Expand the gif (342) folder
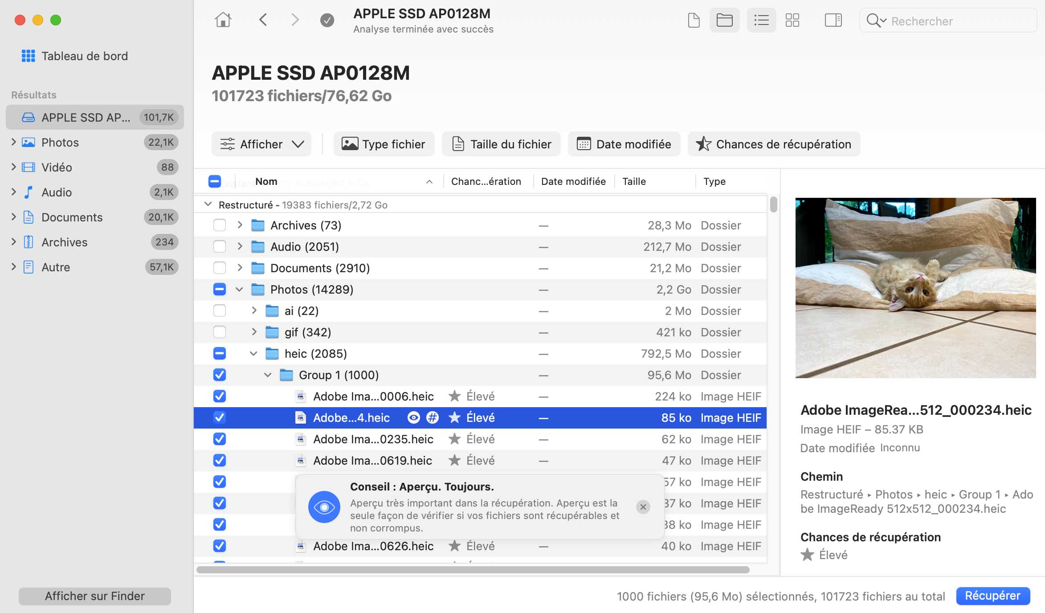1045x613 pixels. [x=254, y=332]
